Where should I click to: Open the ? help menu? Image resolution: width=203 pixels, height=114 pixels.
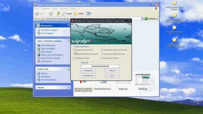point(78,9)
